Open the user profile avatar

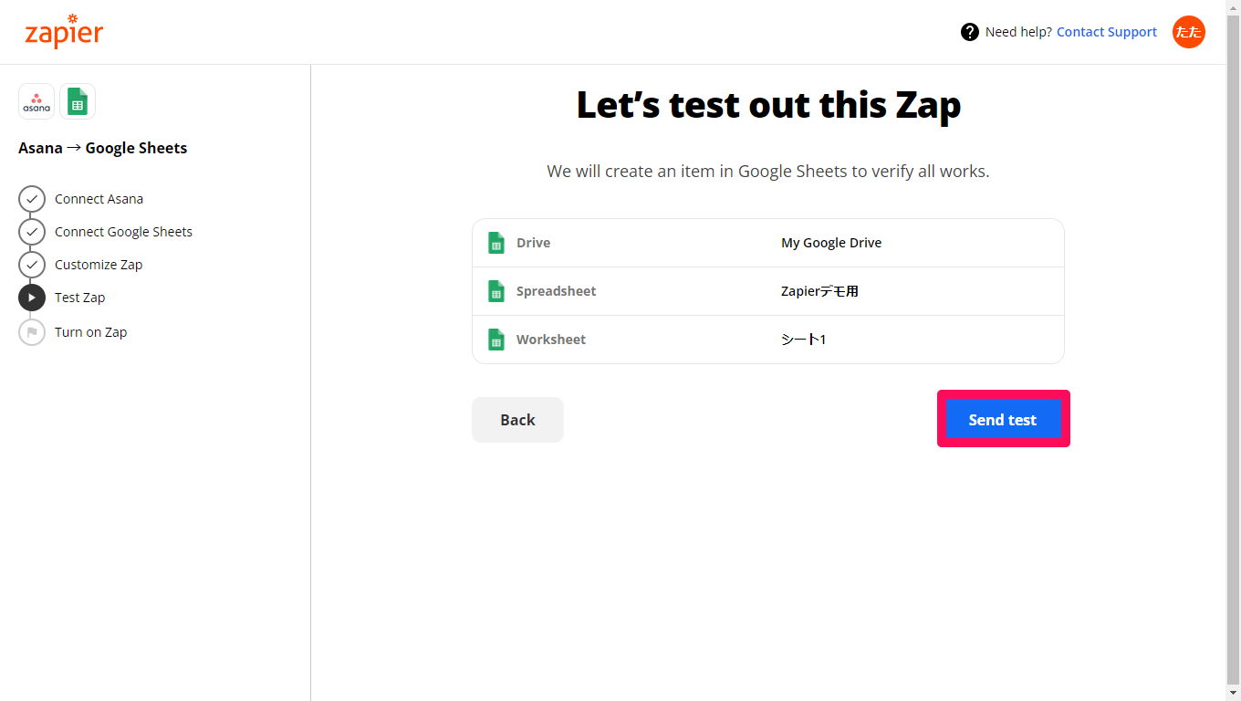pyautogui.click(x=1189, y=32)
